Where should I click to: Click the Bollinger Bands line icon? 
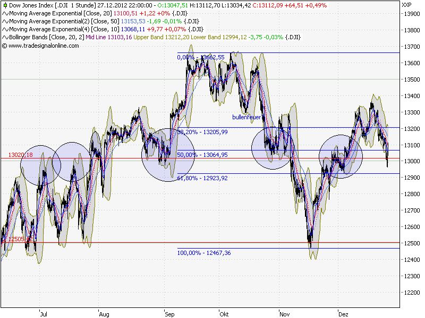tap(5, 37)
